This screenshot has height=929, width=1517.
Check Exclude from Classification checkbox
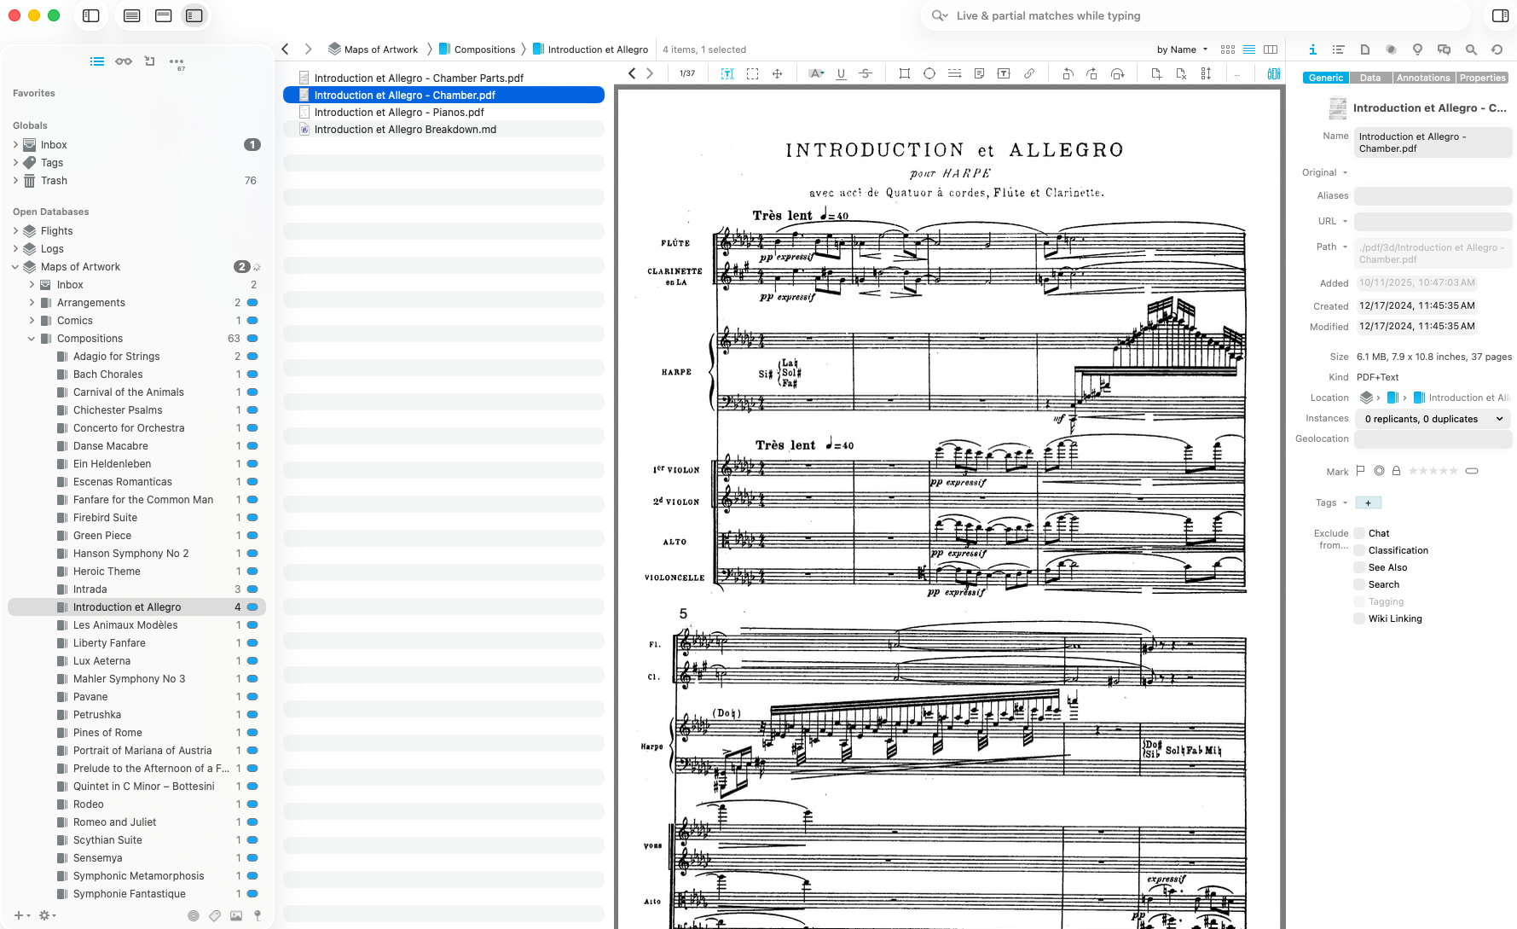pos(1359,550)
